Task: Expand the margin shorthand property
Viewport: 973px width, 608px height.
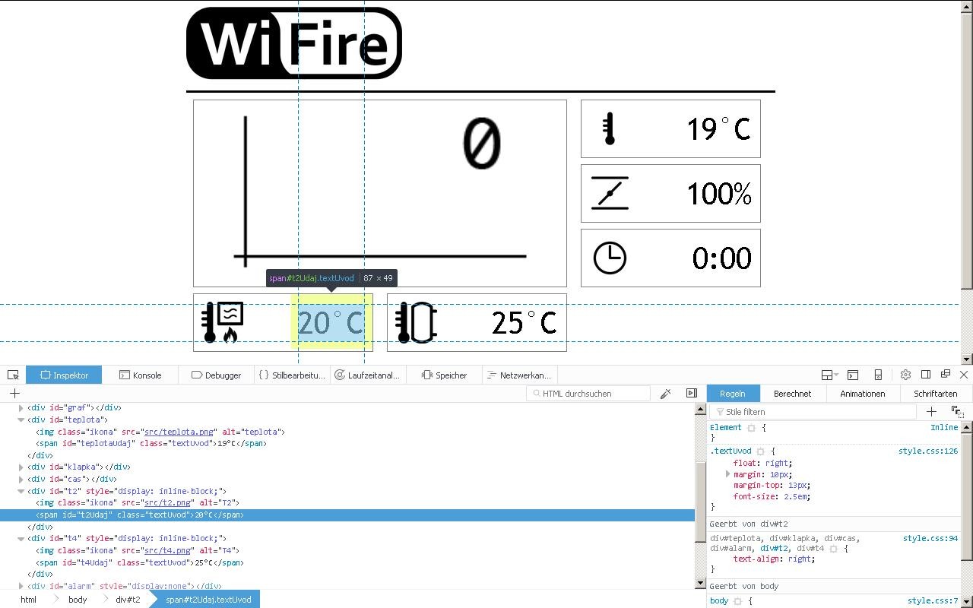Action: [x=727, y=474]
